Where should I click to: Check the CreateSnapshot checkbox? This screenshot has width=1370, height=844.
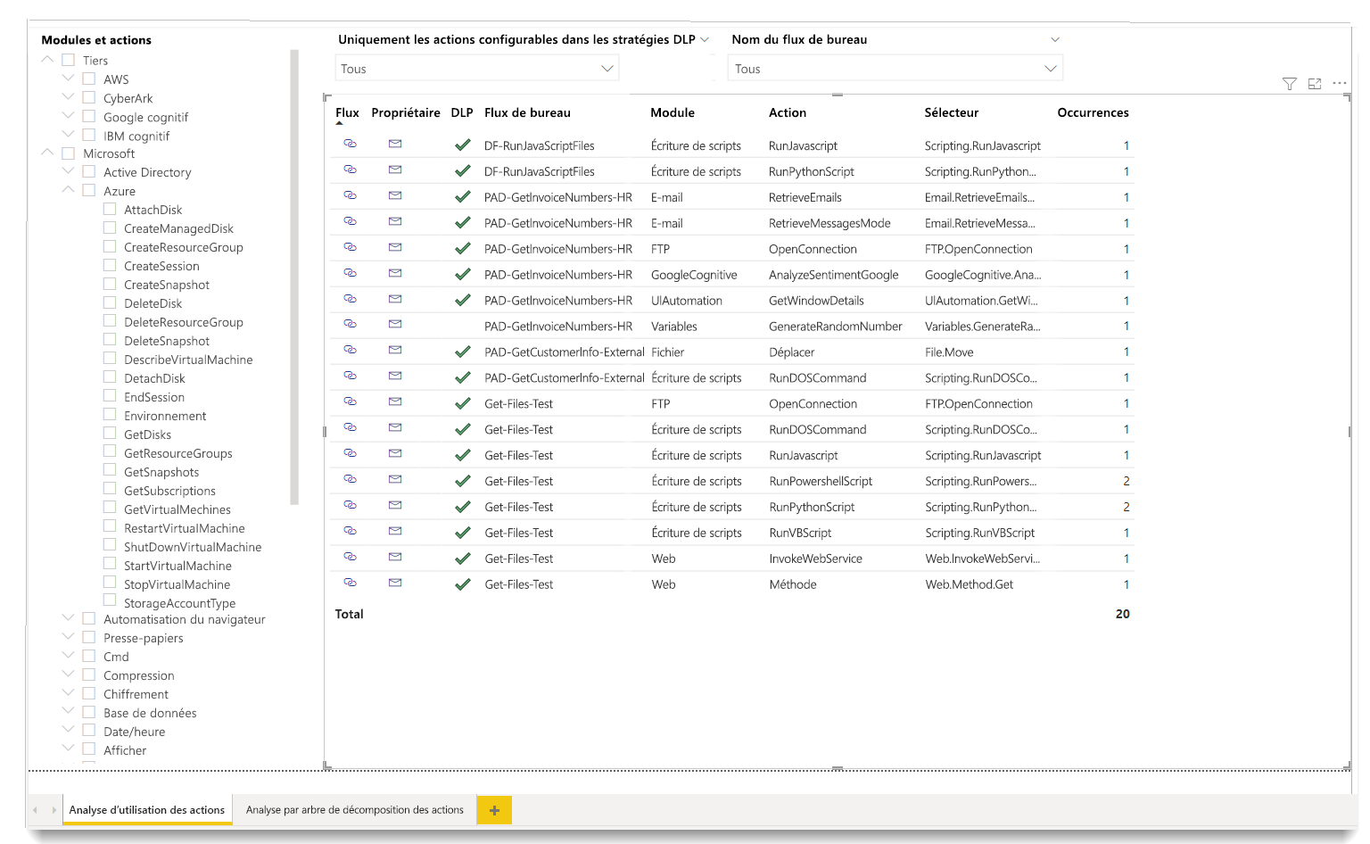(110, 284)
